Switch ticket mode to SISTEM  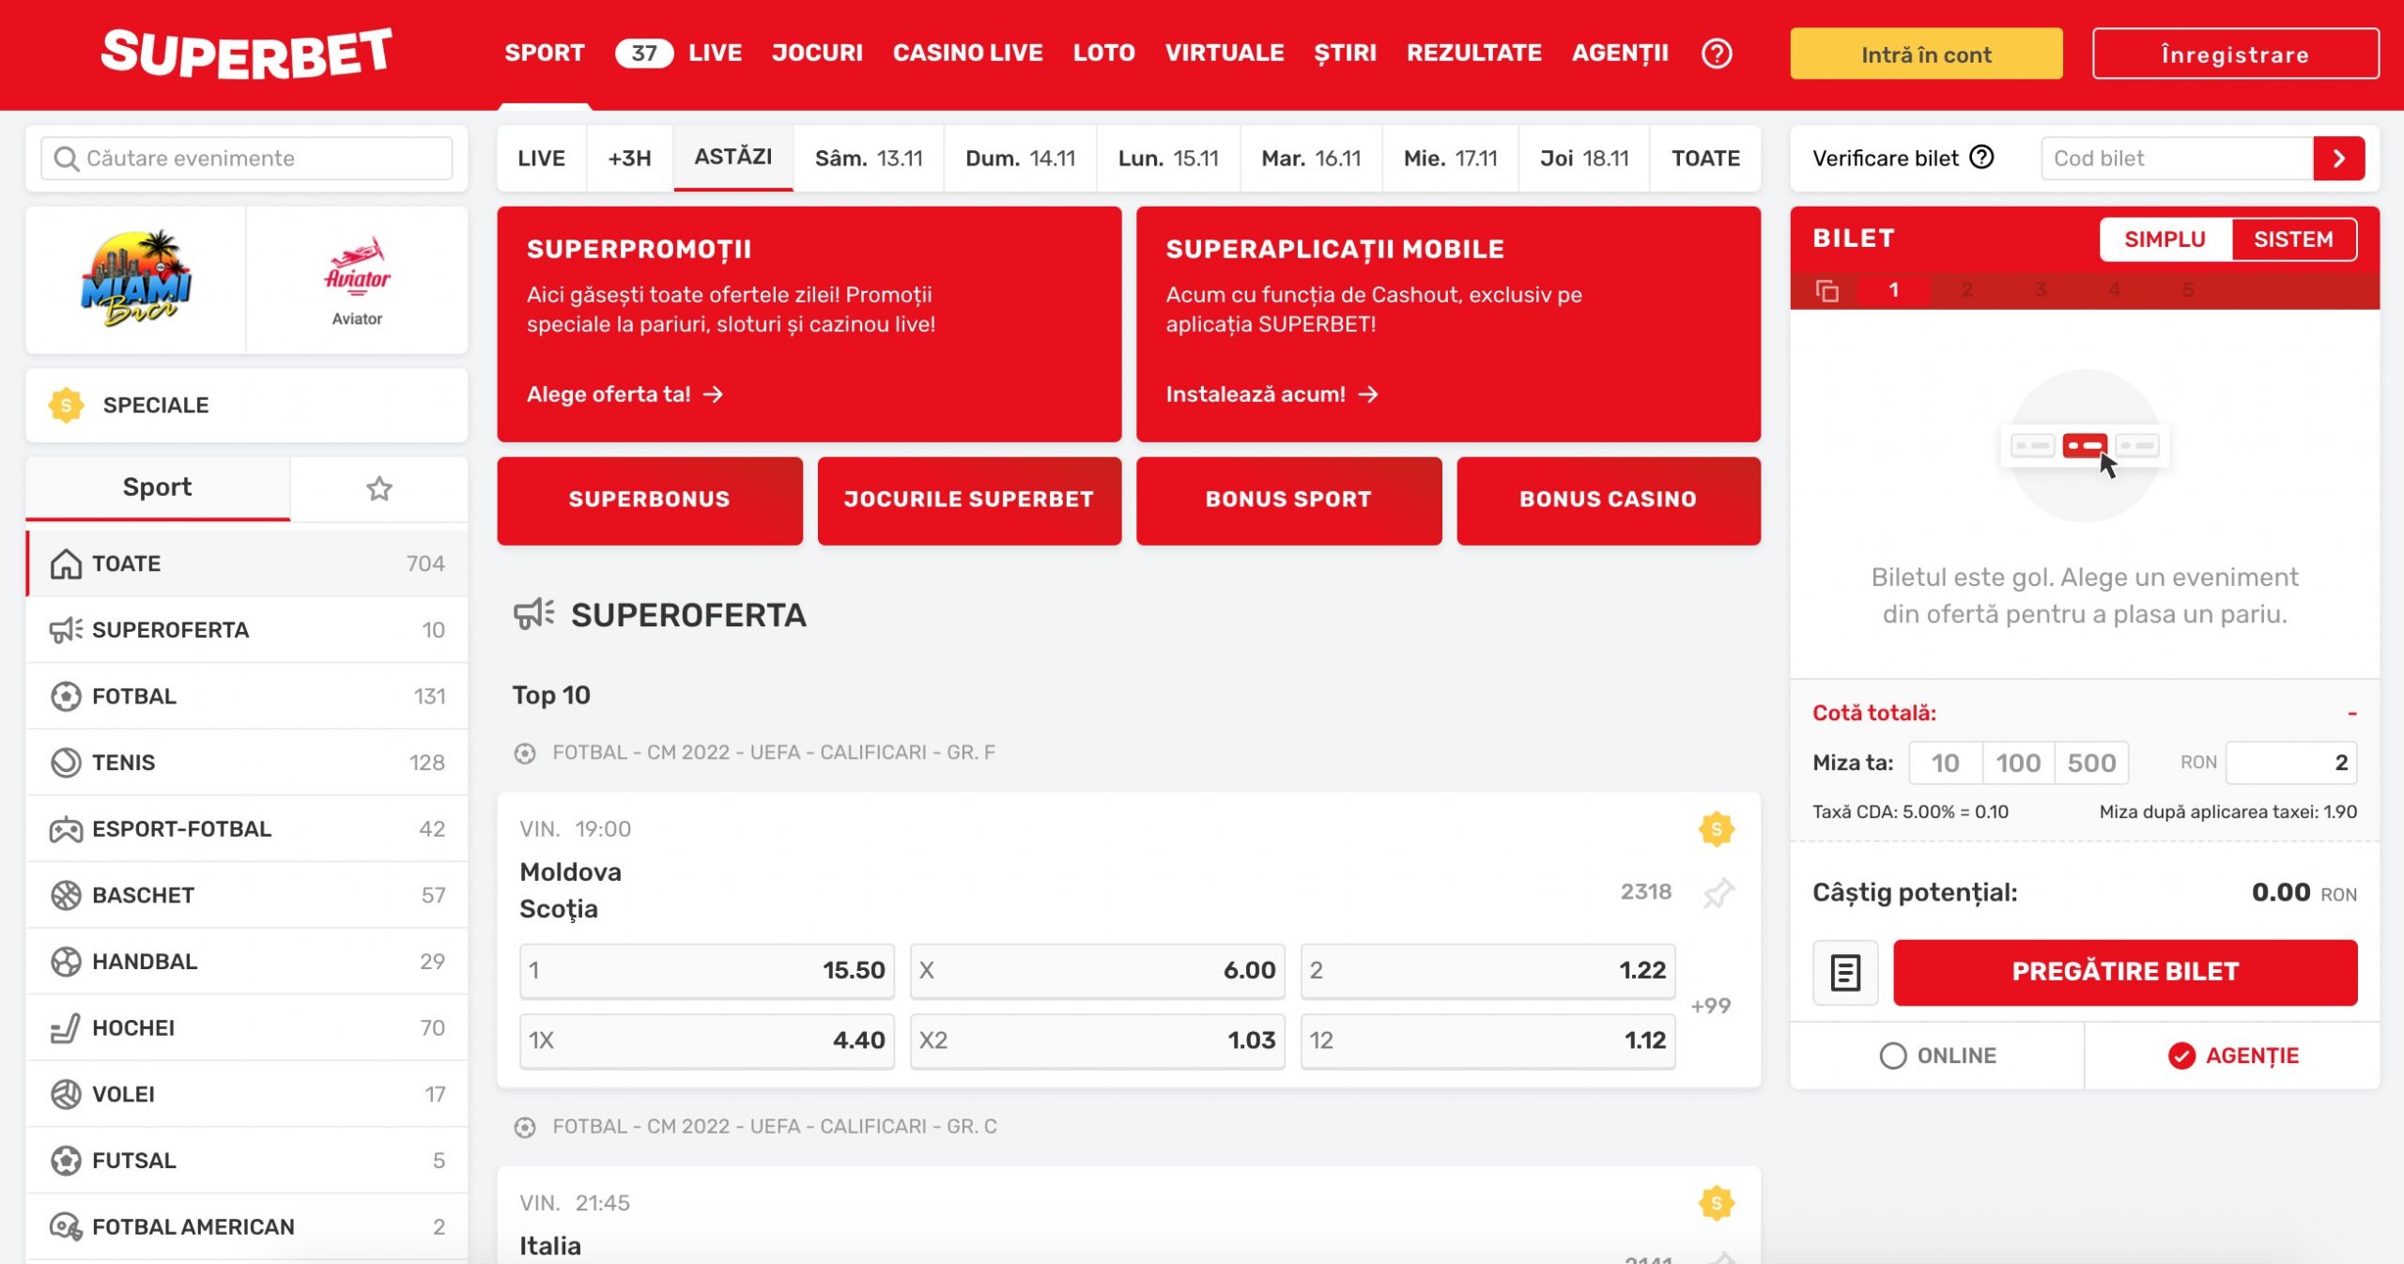click(2293, 239)
